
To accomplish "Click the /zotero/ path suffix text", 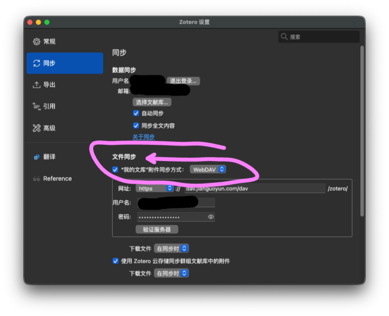I will pos(338,189).
